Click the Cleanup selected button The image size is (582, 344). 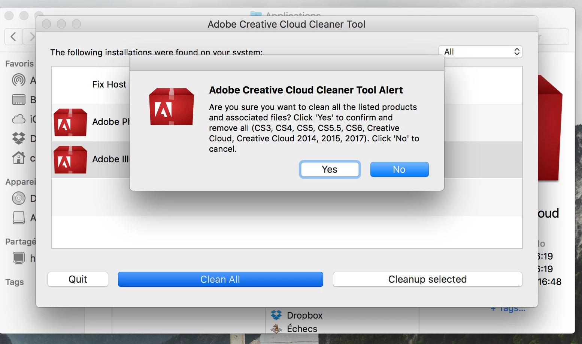pos(427,279)
